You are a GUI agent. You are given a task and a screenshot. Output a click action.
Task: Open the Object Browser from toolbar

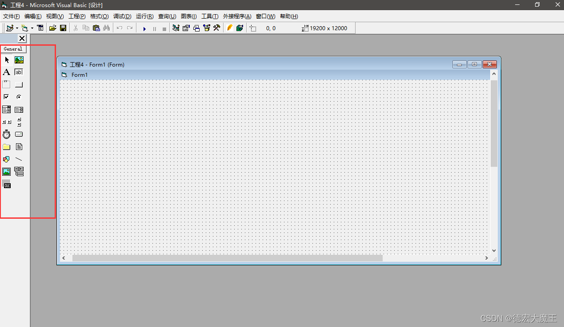pyautogui.click(x=207, y=28)
